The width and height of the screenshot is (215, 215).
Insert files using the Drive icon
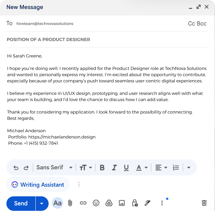[x=109, y=203]
